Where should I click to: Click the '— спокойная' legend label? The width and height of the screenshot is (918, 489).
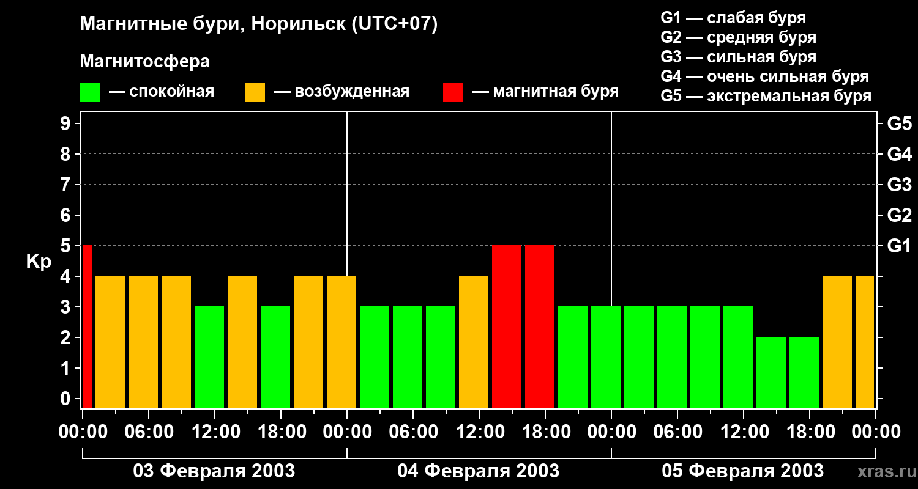tap(162, 92)
